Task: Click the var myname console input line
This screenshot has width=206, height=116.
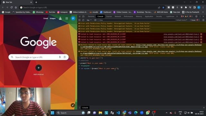Action: (x=99, y=69)
